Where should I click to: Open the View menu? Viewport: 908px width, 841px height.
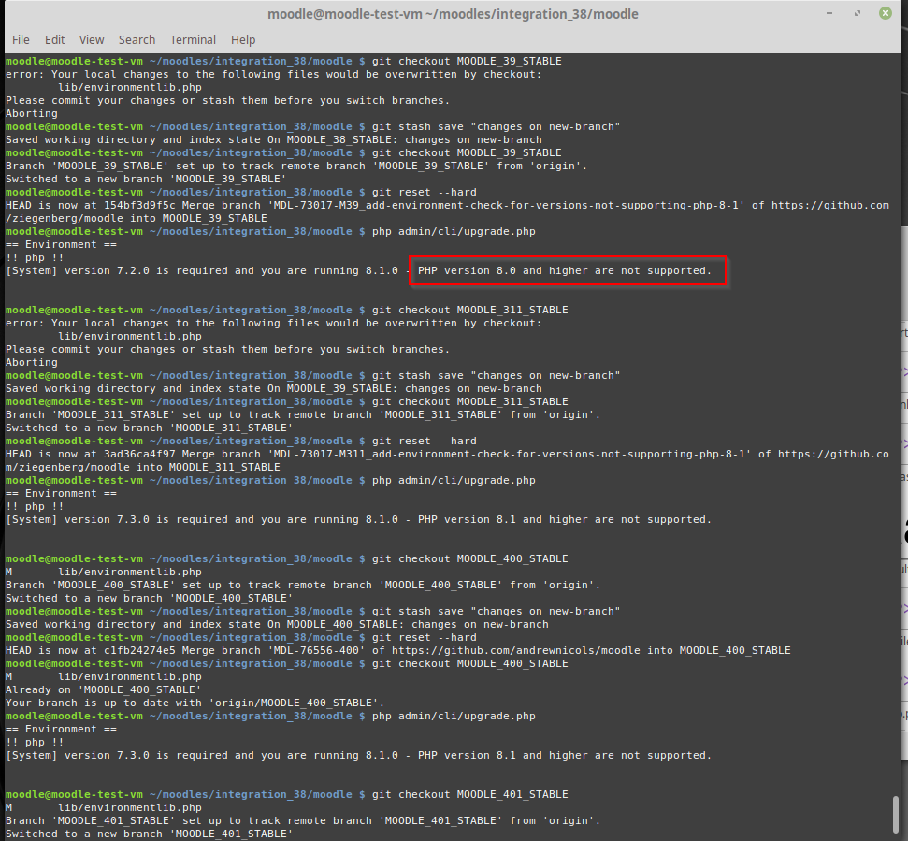[92, 40]
